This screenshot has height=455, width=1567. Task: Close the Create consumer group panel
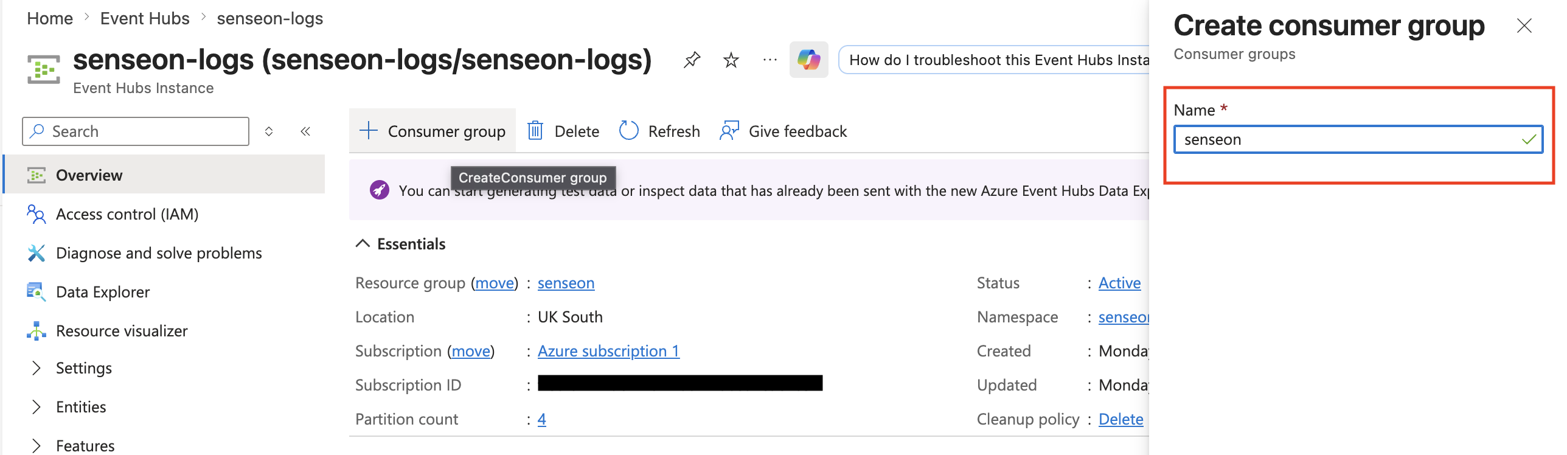1524,26
